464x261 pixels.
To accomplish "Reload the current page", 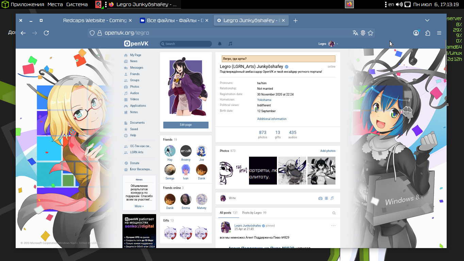I will (x=46, y=33).
